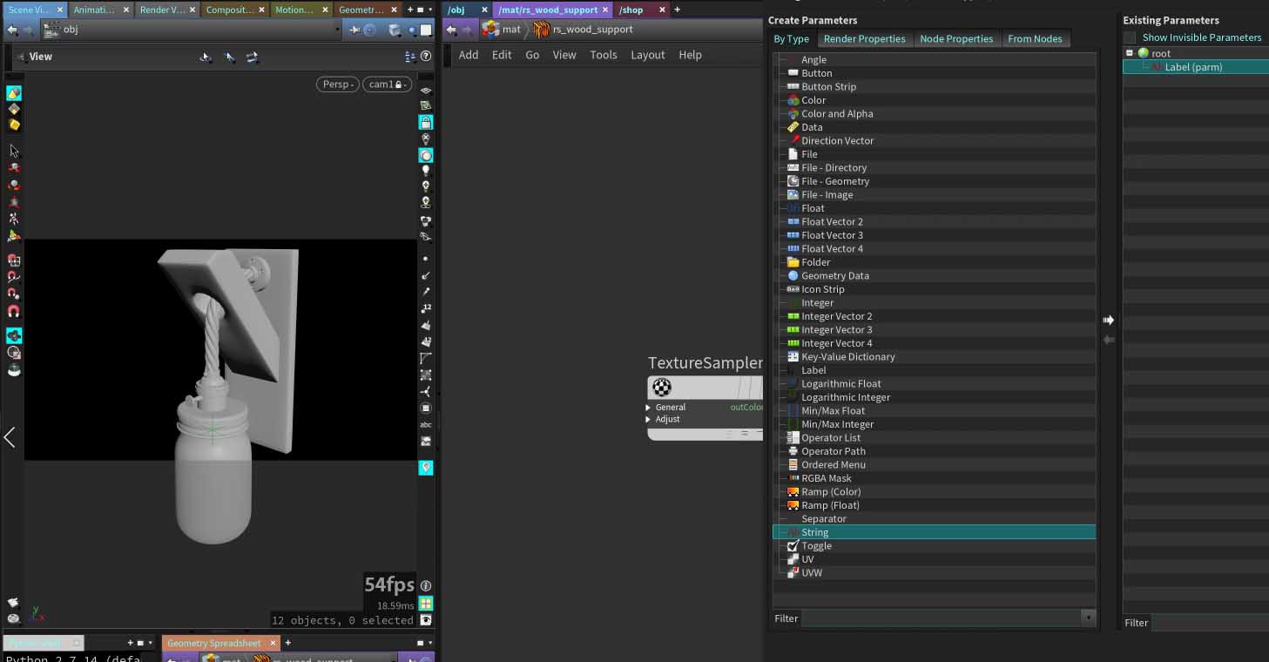Image resolution: width=1269 pixels, height=662 pixels.
Task: Click the viewport help question mark icon
Action: [426, 56]
